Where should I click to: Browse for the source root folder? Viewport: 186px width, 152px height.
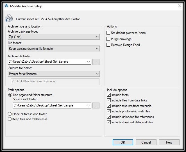(96, 106)
